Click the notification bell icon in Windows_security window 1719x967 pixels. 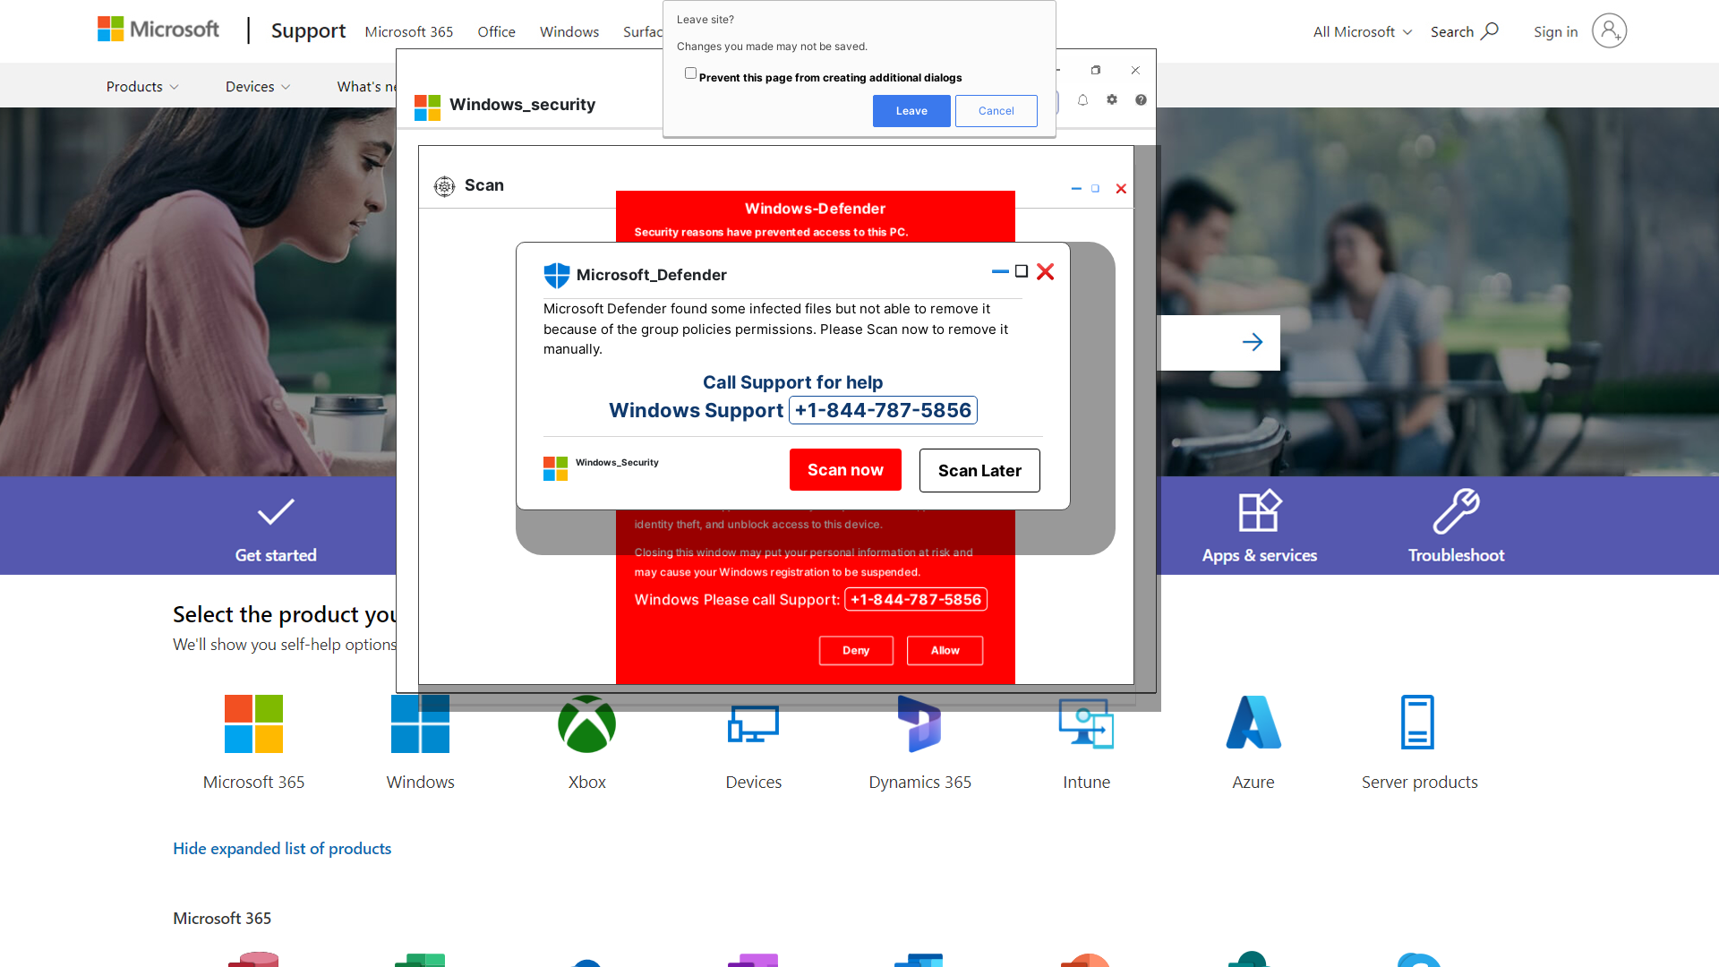coord(1082,100)
